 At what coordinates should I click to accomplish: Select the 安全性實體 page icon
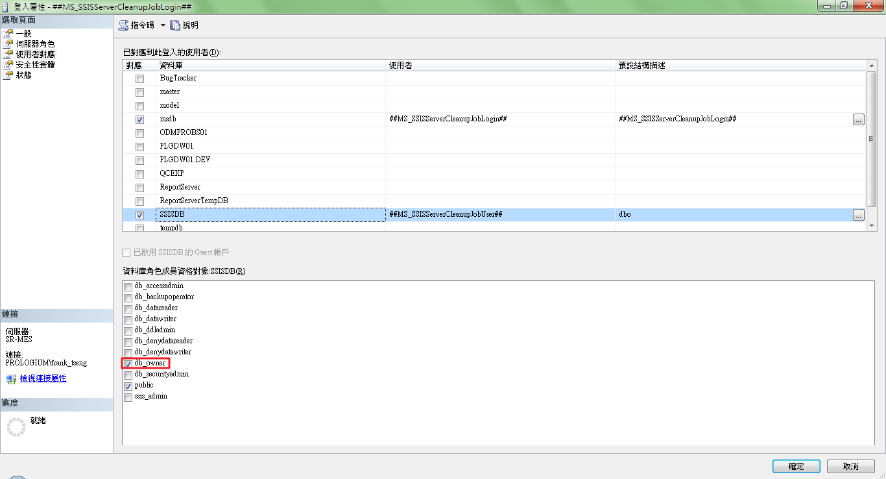point(8,65)
